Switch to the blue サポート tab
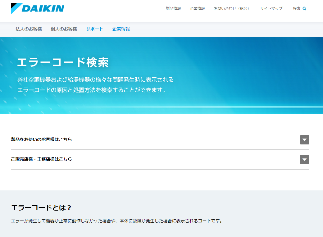 [x=94, y=29]
